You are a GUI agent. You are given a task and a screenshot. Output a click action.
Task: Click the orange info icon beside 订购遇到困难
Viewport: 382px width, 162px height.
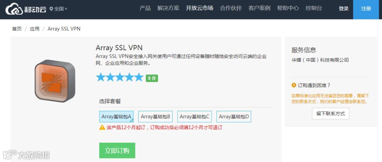pyautogui.click(x=294, y=85)
